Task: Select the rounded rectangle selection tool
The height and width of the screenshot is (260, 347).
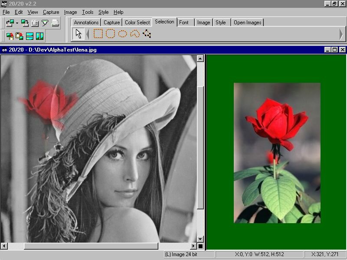Action: pyautogui.click(x=111, y=33)
